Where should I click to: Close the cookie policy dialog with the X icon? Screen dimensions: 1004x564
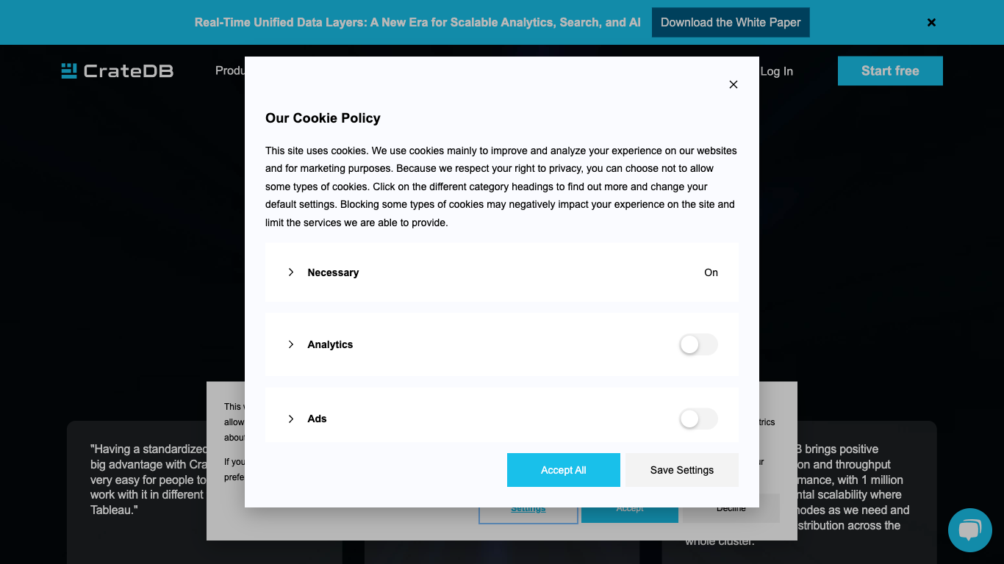[733, 84]
